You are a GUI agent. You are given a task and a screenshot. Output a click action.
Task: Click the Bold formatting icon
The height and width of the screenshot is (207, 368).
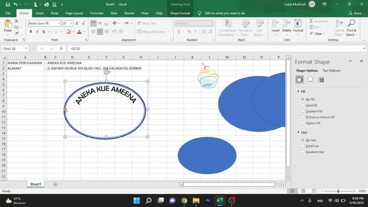30,32
